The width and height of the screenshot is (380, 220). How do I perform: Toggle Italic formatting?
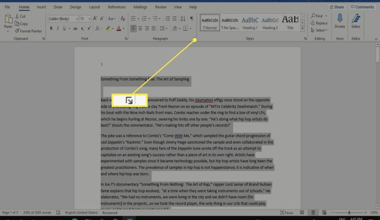pos(58,28)
